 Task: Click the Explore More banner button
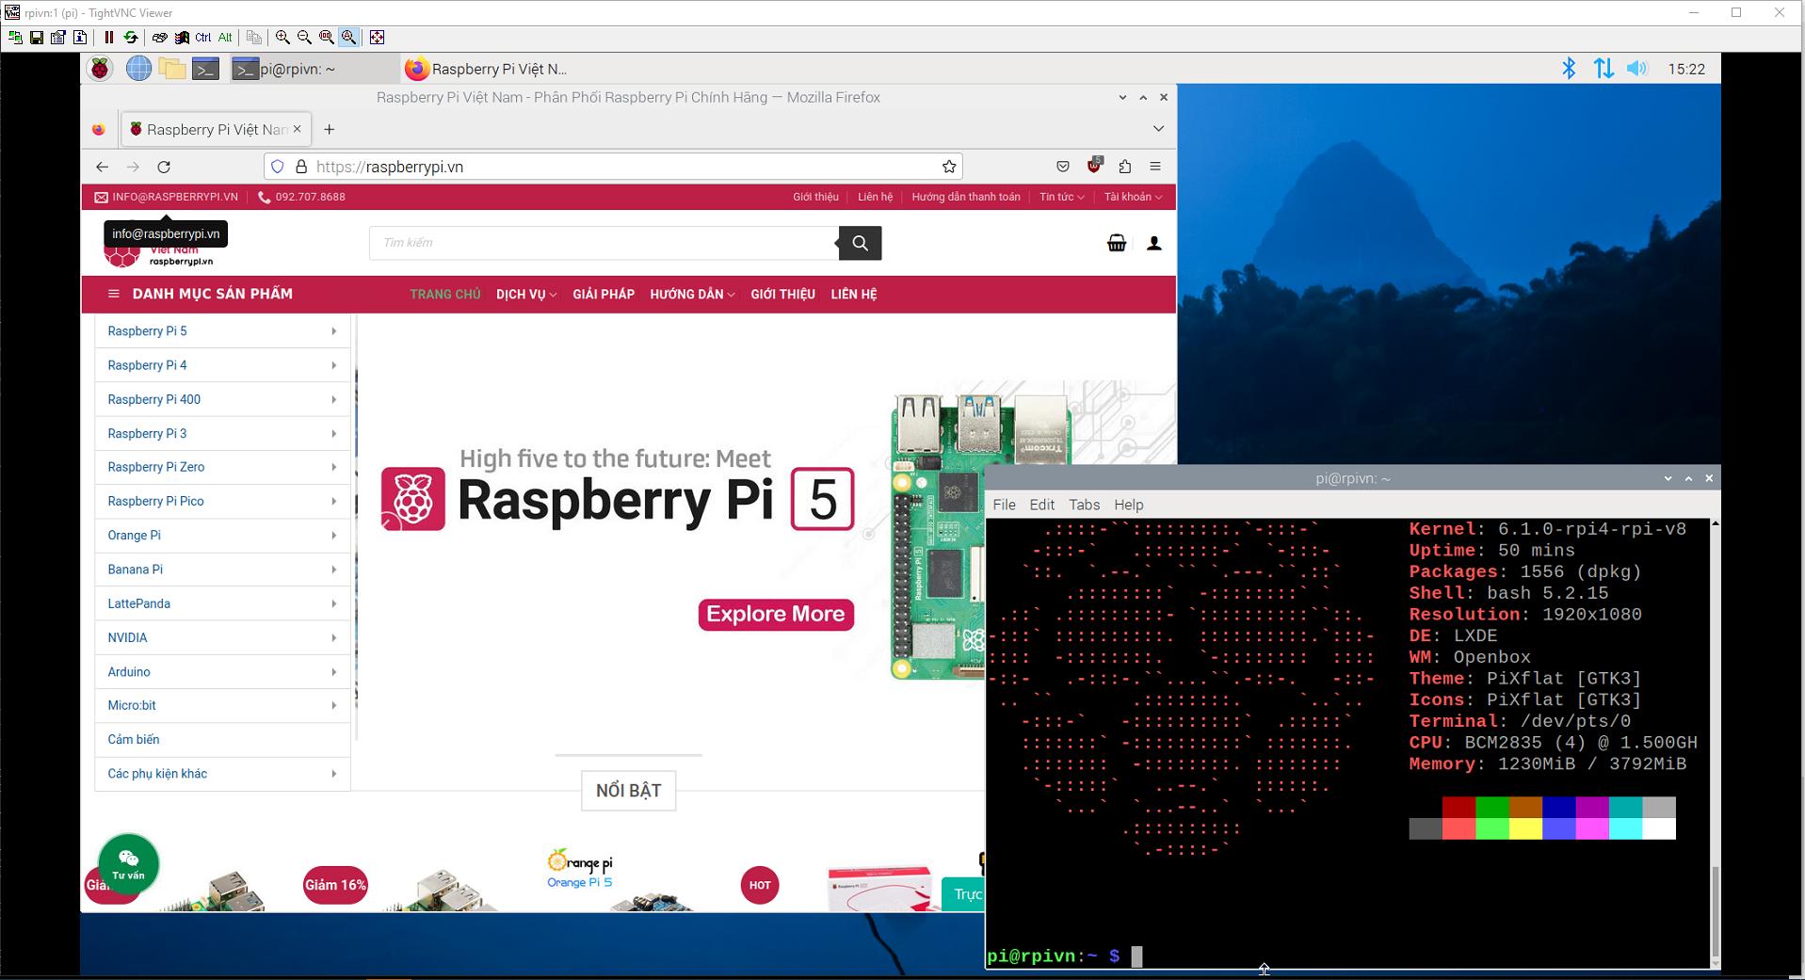[776, 615]
